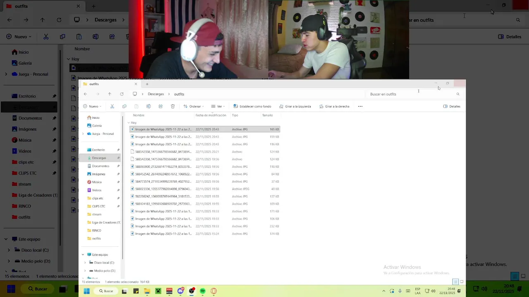Screen dimensions: 529x297
Task: Open Ver dropdown in front window
Action: [x=218, y=106]
